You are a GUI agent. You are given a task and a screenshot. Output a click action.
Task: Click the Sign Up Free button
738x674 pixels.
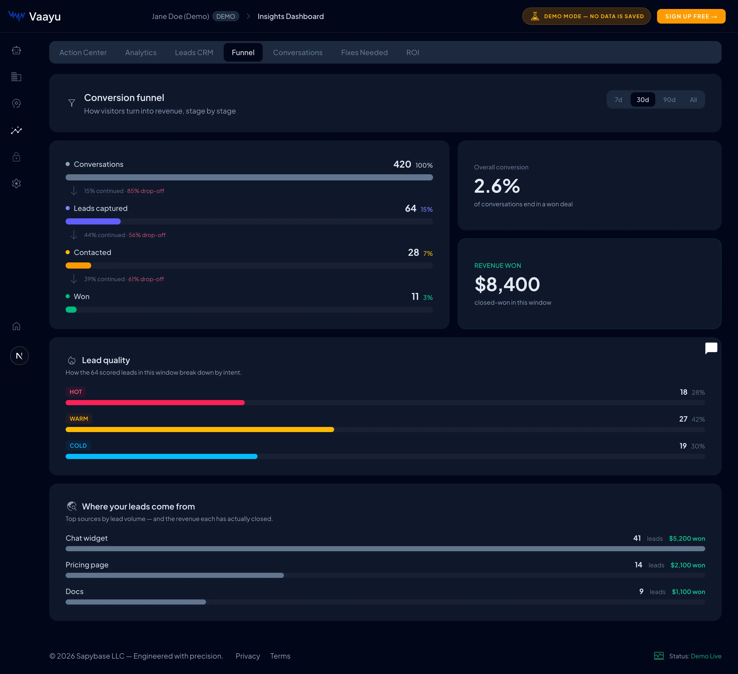(691, 16)
